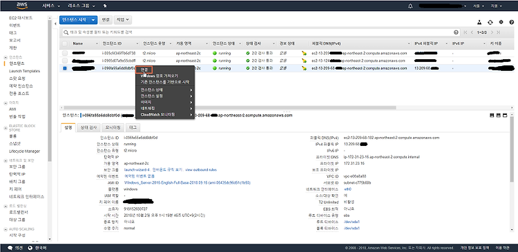Click alarm icon in selected instance row
This screenshot has width=518, height=252.
coord(304,68)
